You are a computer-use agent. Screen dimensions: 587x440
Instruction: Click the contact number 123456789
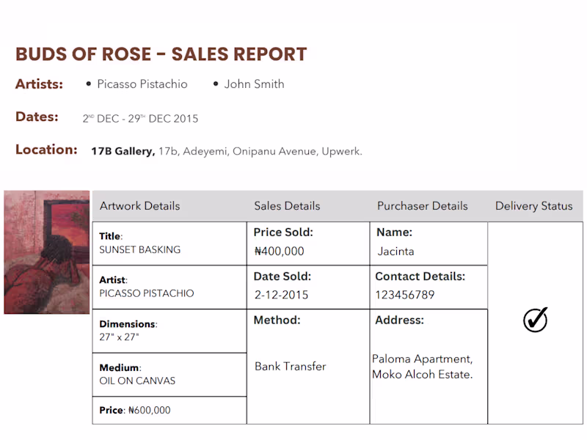point(404,295)
